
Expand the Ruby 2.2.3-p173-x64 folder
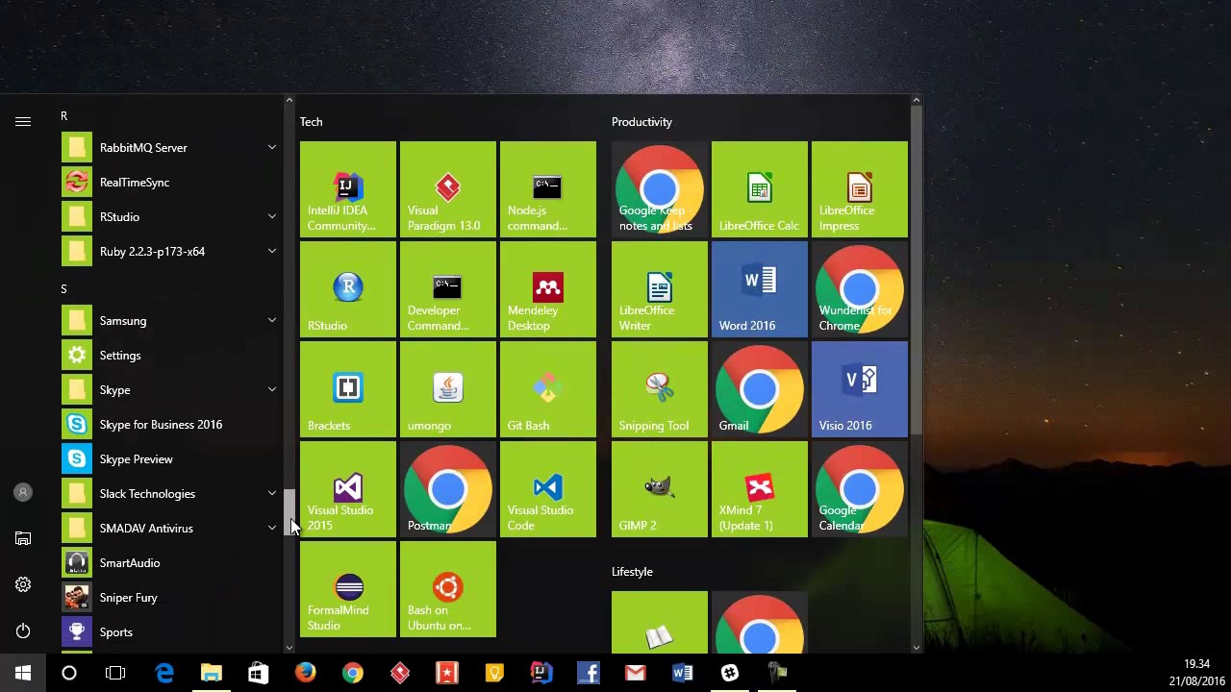[272, 251]
